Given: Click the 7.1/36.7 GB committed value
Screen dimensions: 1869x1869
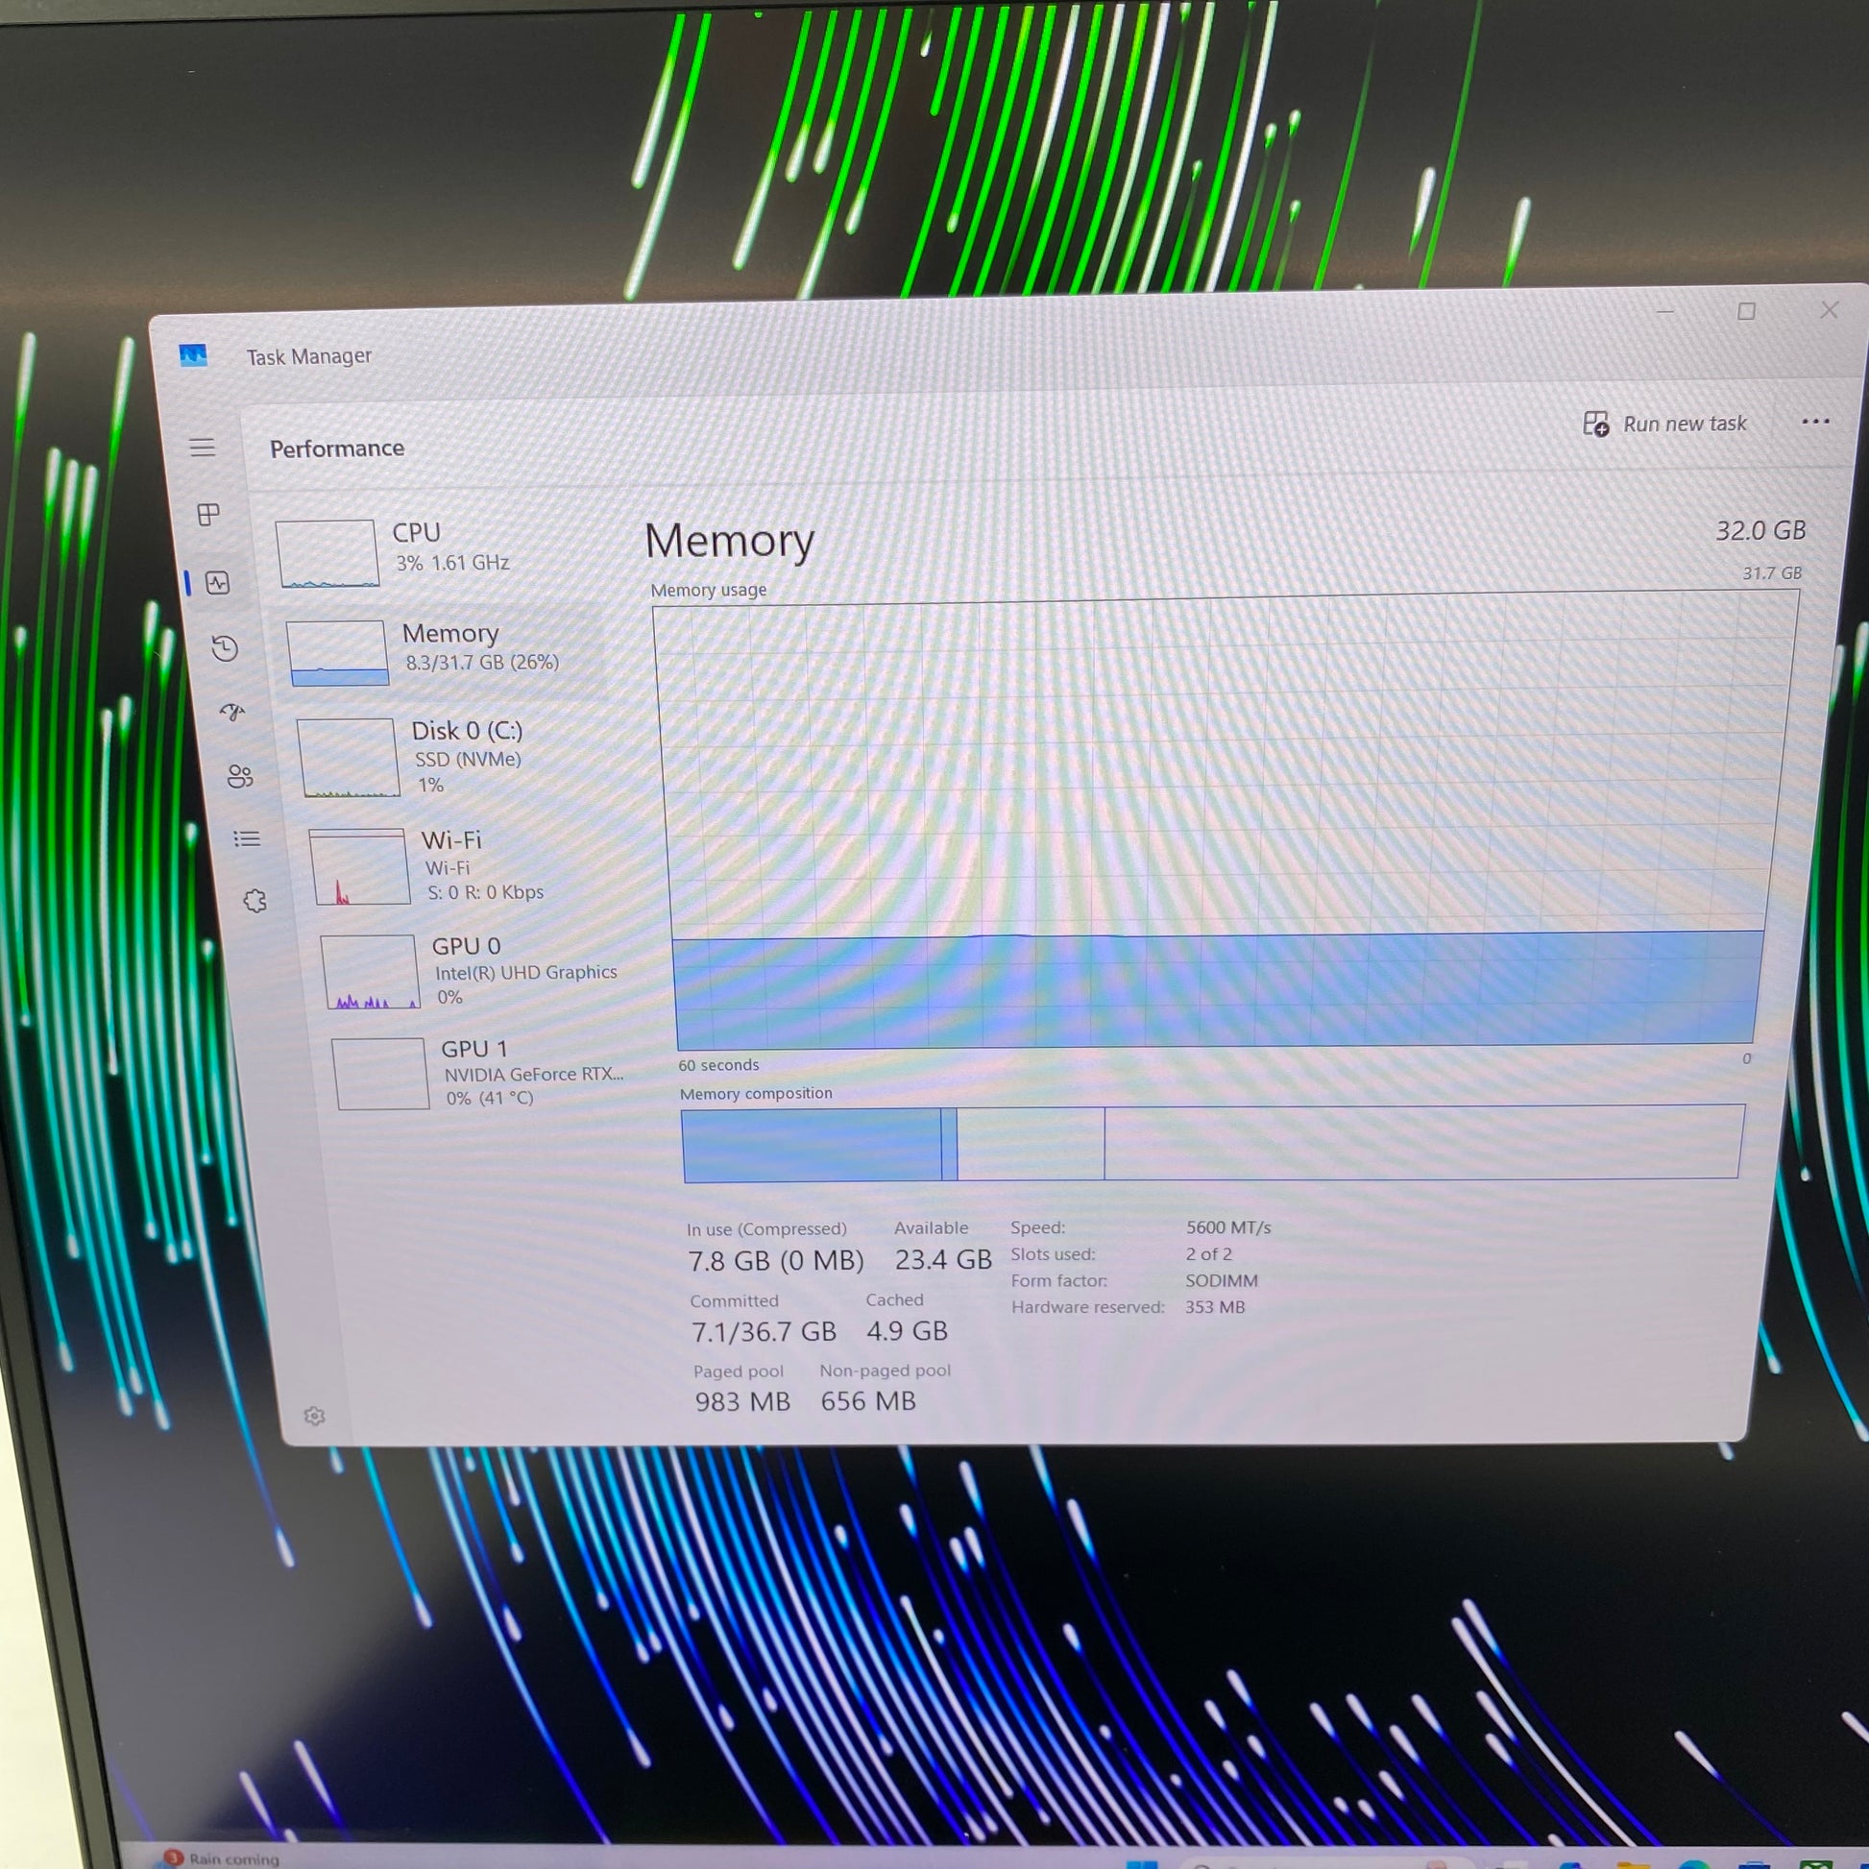Looking at the screenshot, I should (x=764, y=1332).
